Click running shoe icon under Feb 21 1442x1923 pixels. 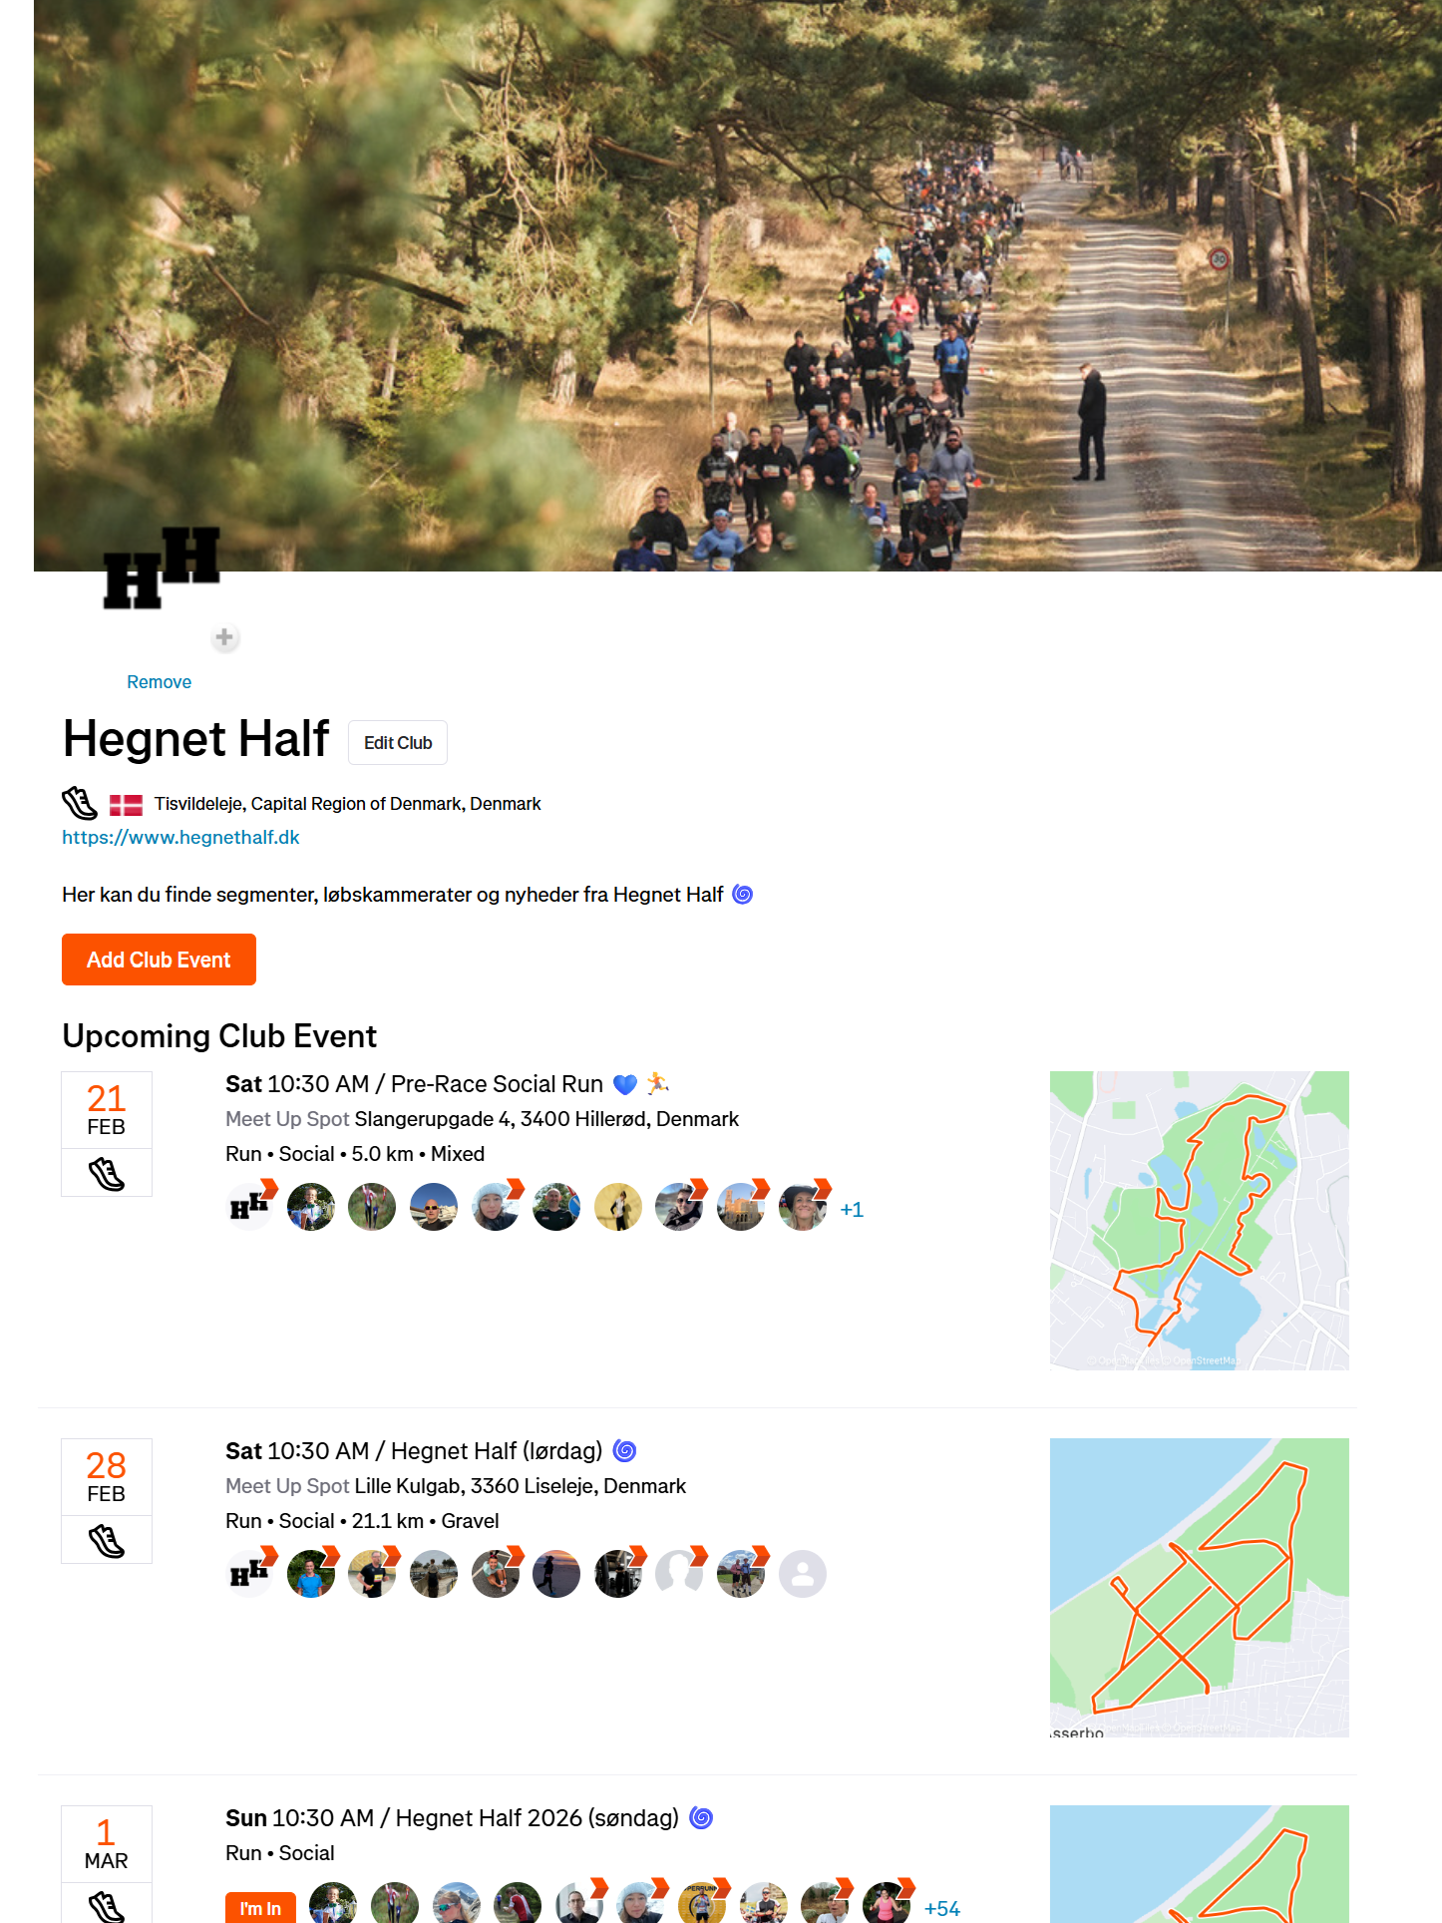(x=107, y=1174)
